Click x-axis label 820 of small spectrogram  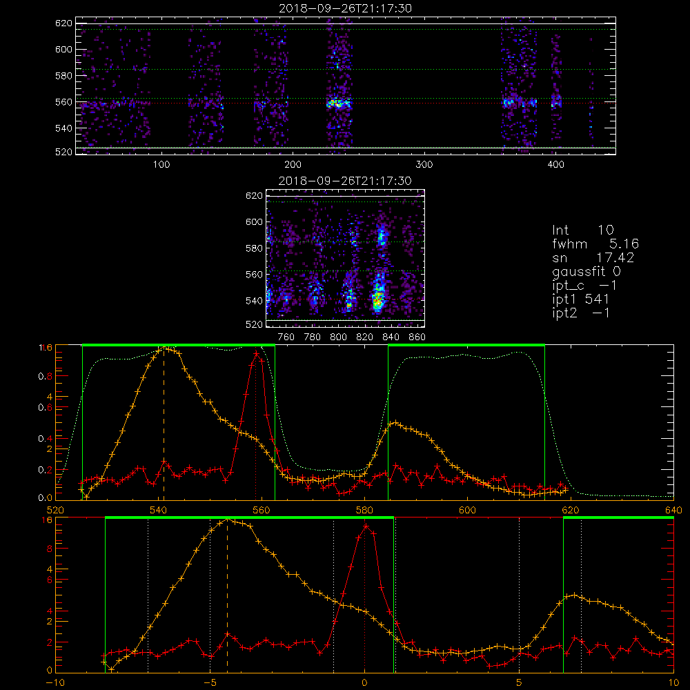[x=365, y=337]
